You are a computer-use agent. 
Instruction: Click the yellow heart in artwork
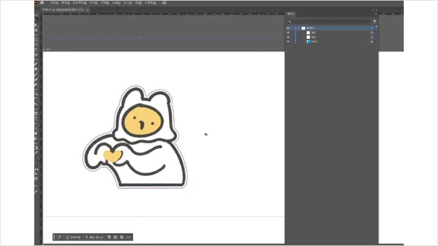[x=113, y=155]
